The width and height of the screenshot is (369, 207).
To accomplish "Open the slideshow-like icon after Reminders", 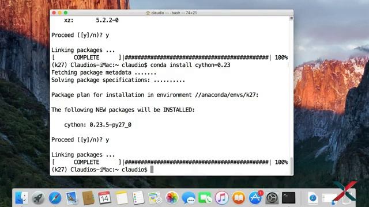I will (x=155, y=198).
